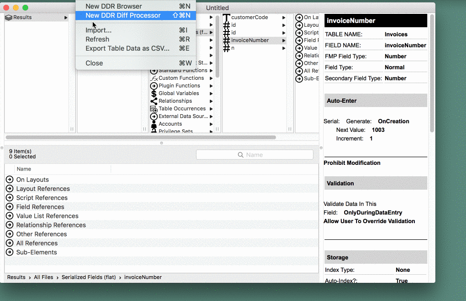Select the Value List References row text
The width and height of the screenshot is (466, 301).
[x=47, y=216]
